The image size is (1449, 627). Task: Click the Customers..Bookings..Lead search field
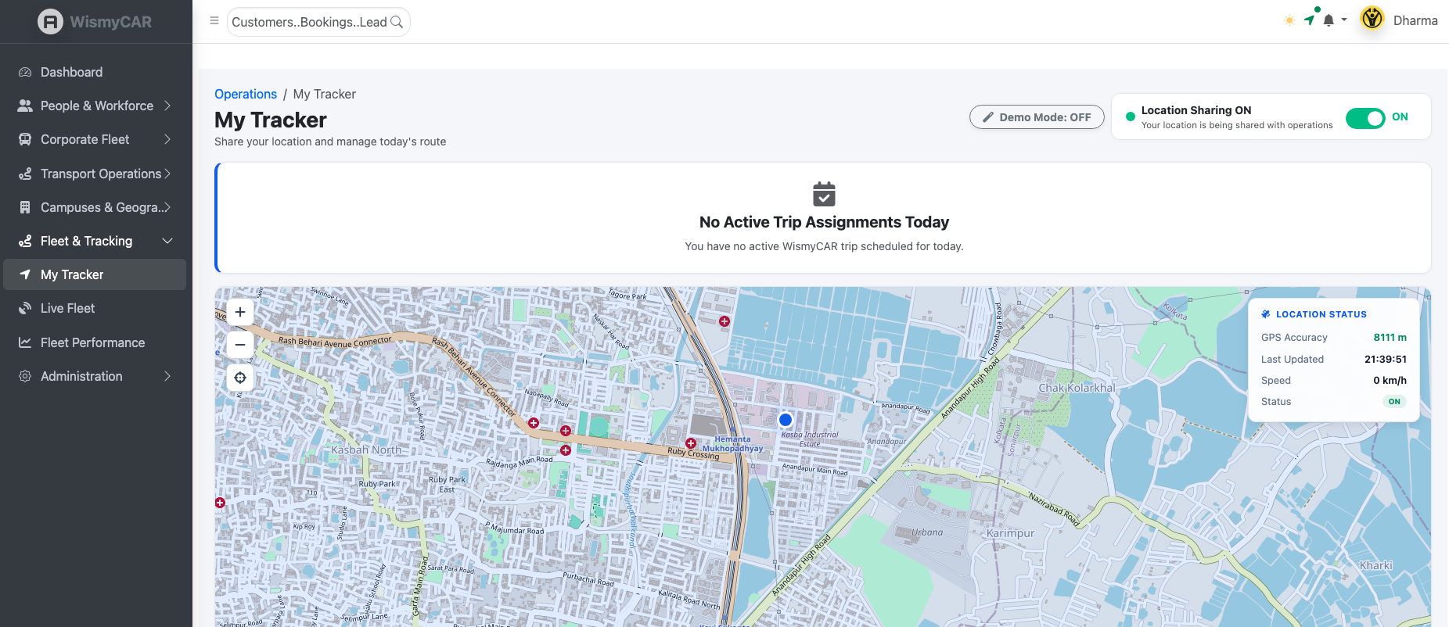318,22
